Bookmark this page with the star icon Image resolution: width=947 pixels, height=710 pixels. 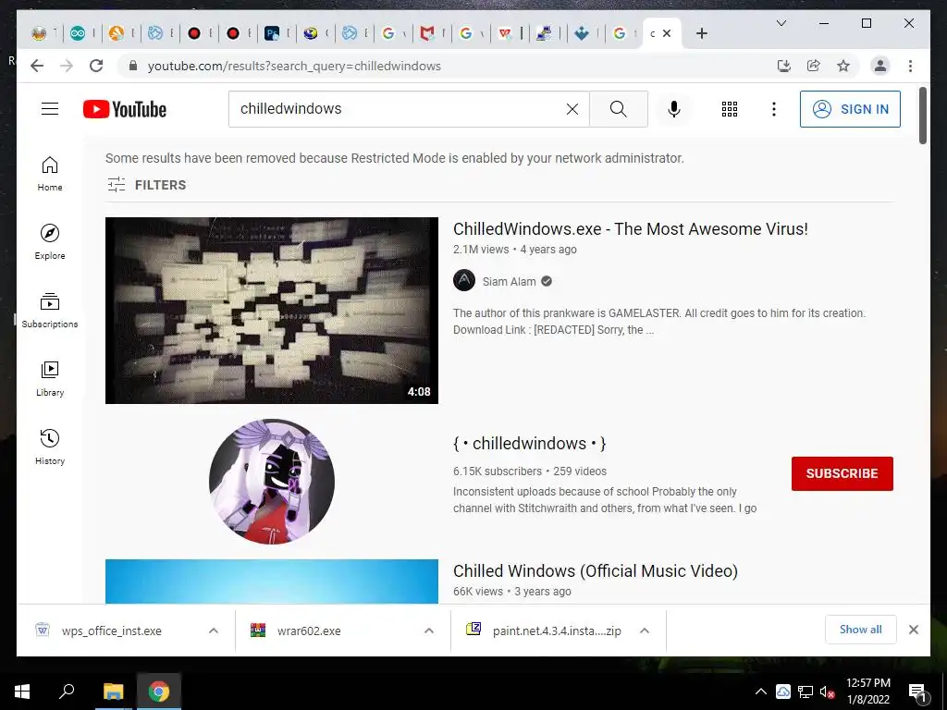pos(843,66)
